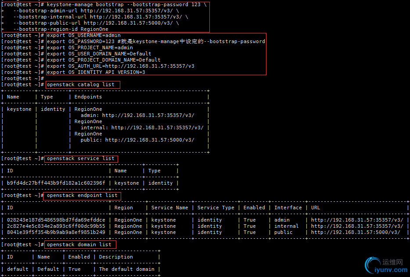This screenshot has width=410, height=277.
Task: Click endpoint ID '2c827e4e5c834e2a893c6ff00dc99b55'
Action: 56,226
